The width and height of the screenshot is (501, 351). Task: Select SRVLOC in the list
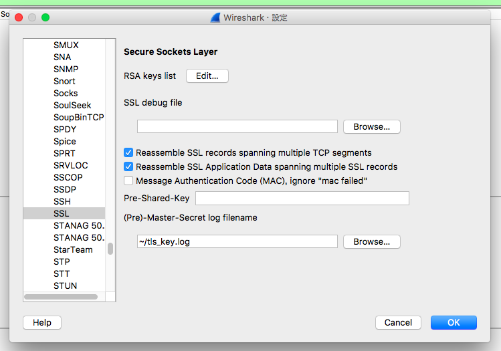(x=71, y=165)
